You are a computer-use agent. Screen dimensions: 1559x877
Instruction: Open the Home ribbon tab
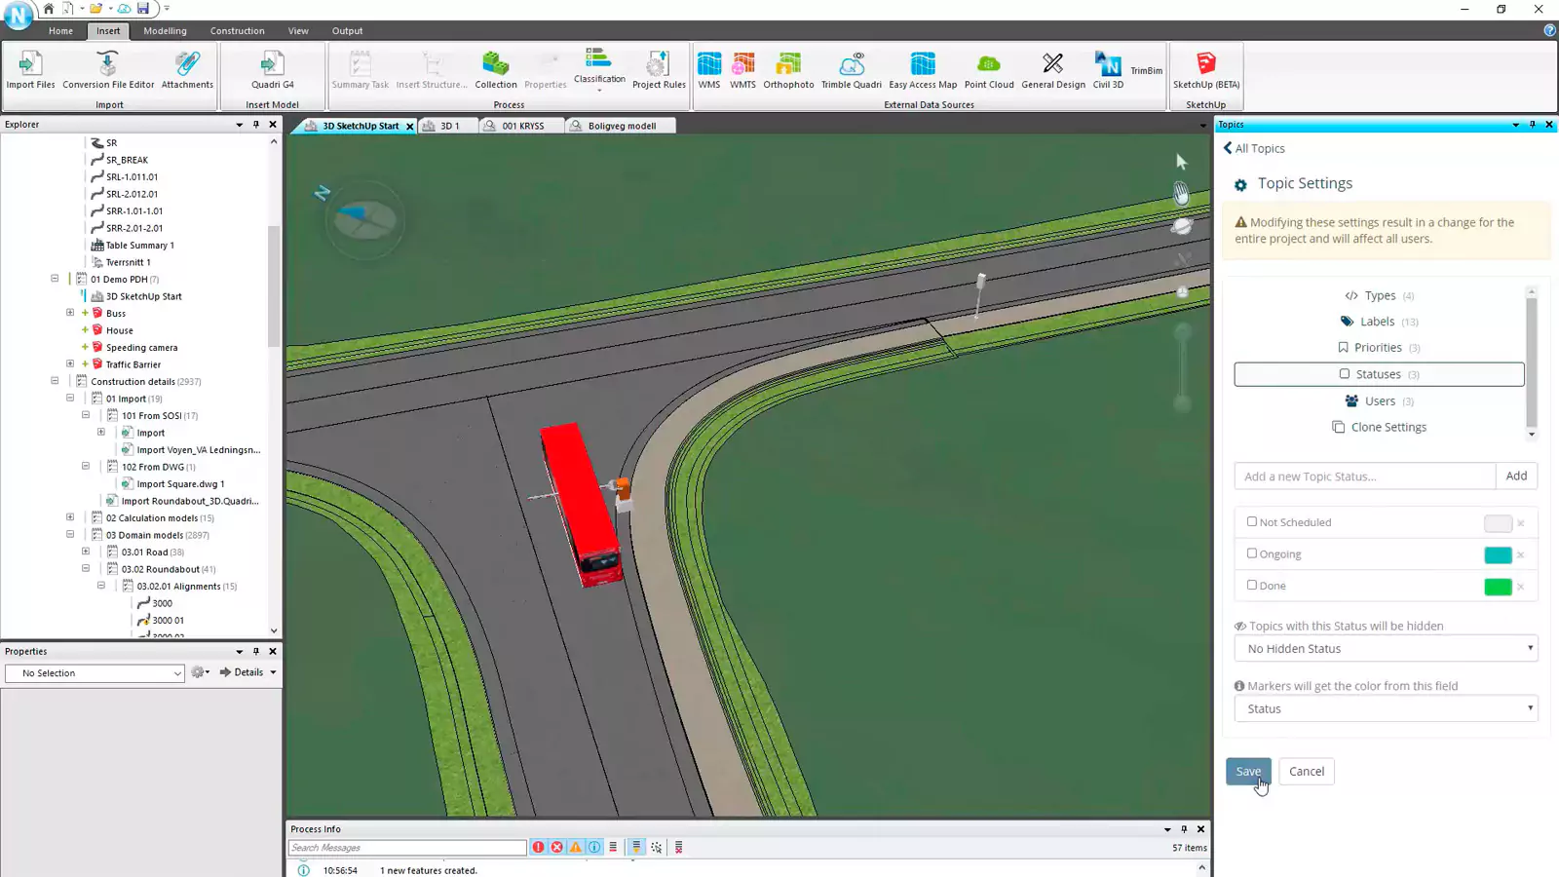coord(60,31)
